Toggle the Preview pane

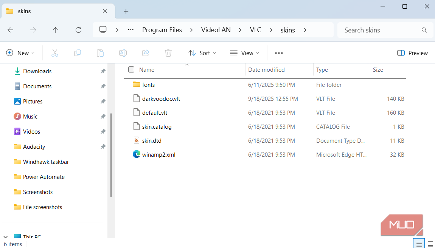[x=412, y=53]
